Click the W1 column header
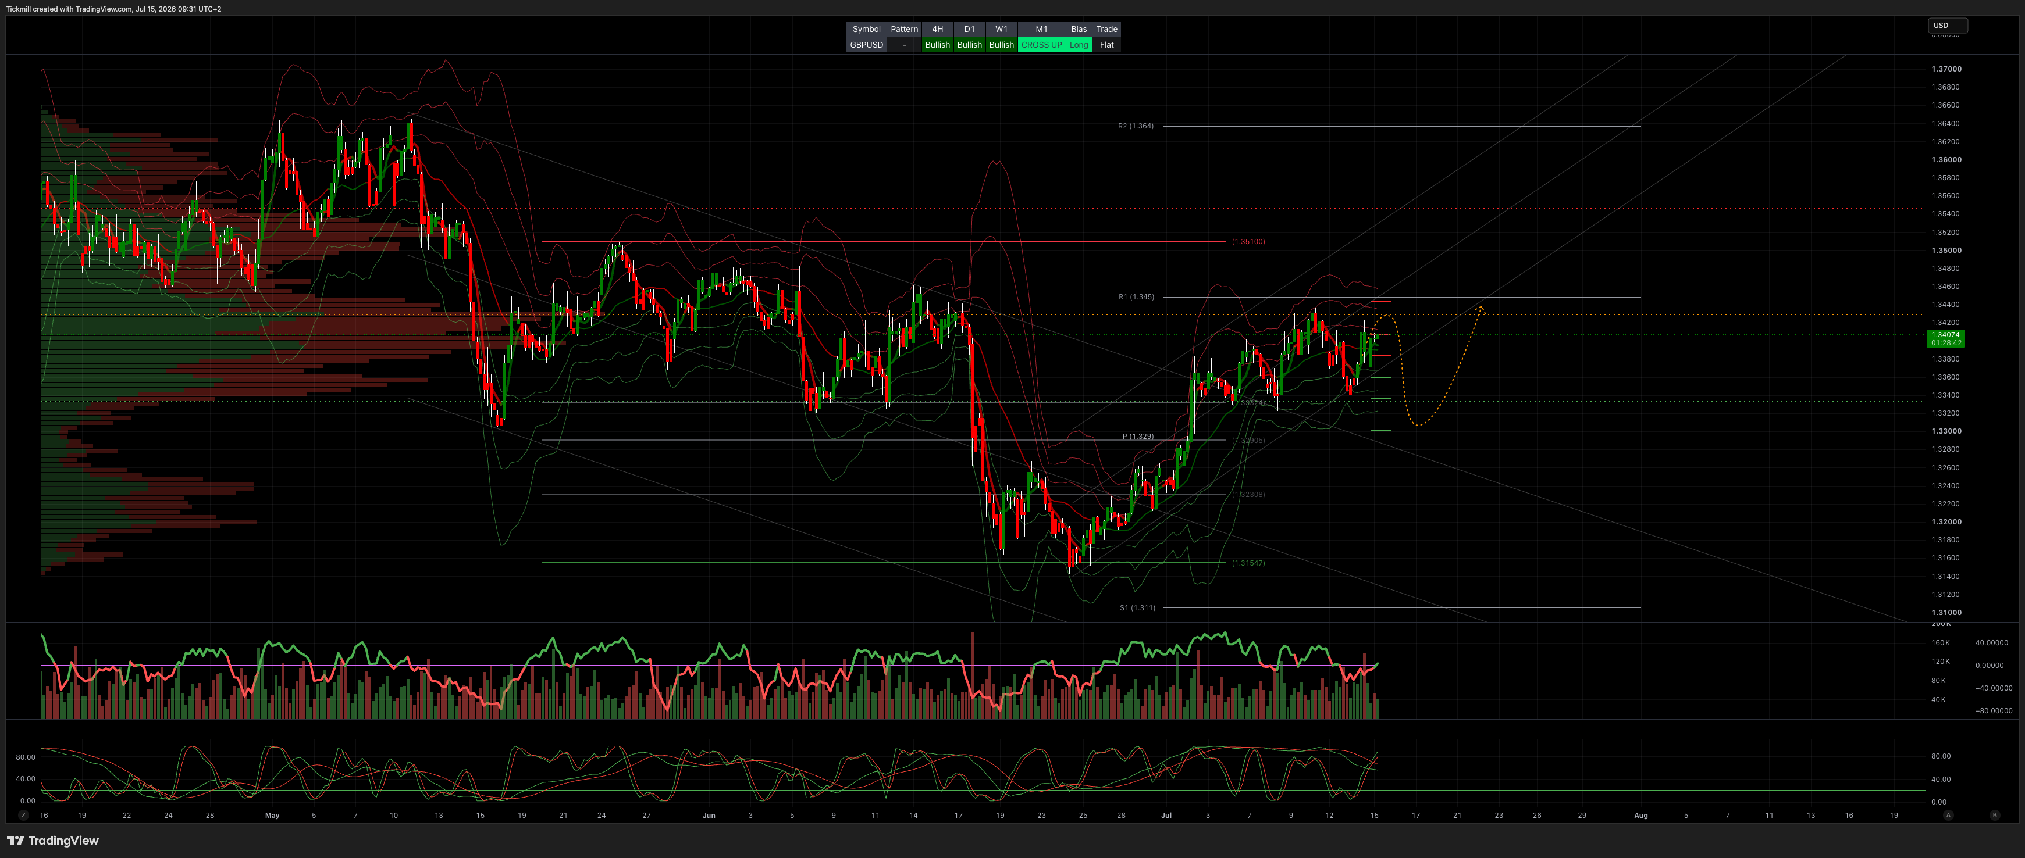 coord(1002,29)
